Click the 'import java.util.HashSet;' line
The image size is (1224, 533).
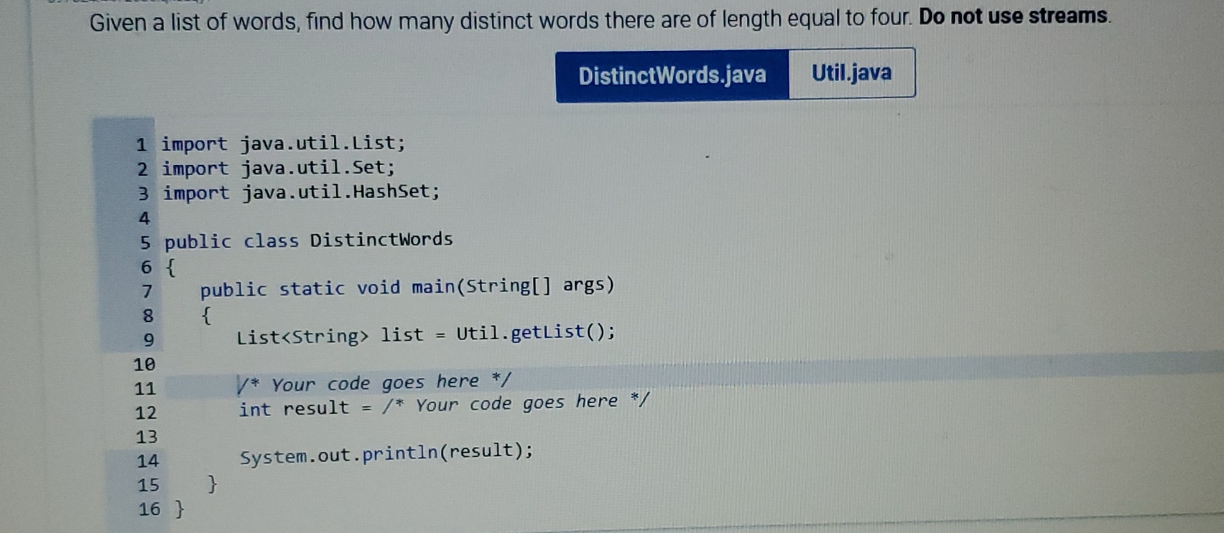click(301, 192)
